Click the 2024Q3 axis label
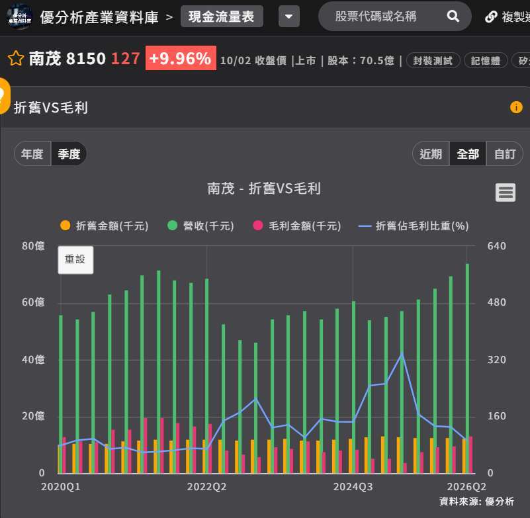530x518 pixels. click(353, 486)
